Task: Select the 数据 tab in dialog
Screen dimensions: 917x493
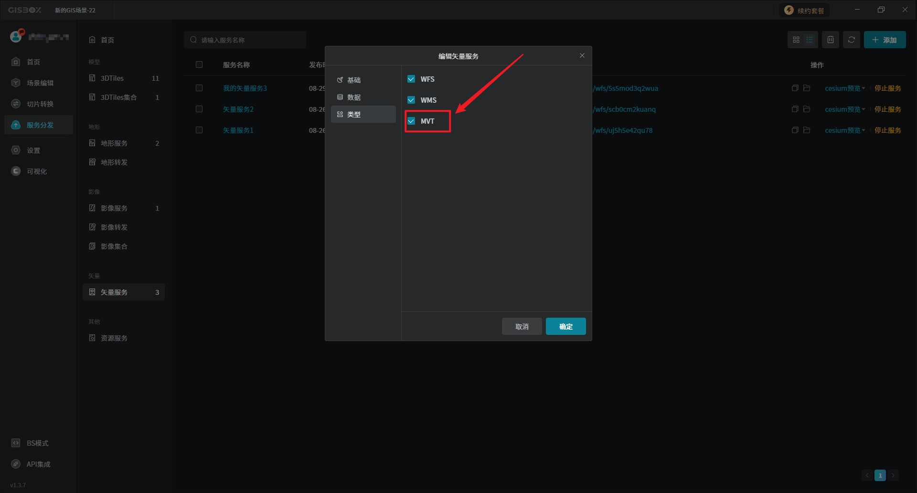Action: pos(354,97)
